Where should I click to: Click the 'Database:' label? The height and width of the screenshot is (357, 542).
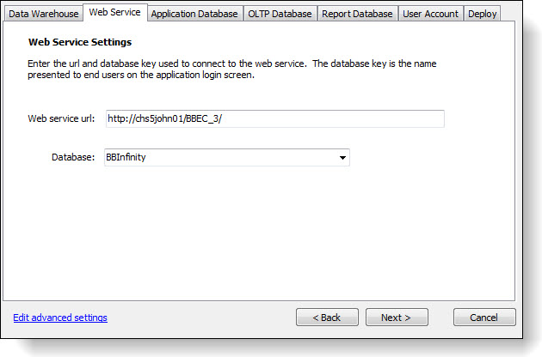coord(72,158)
